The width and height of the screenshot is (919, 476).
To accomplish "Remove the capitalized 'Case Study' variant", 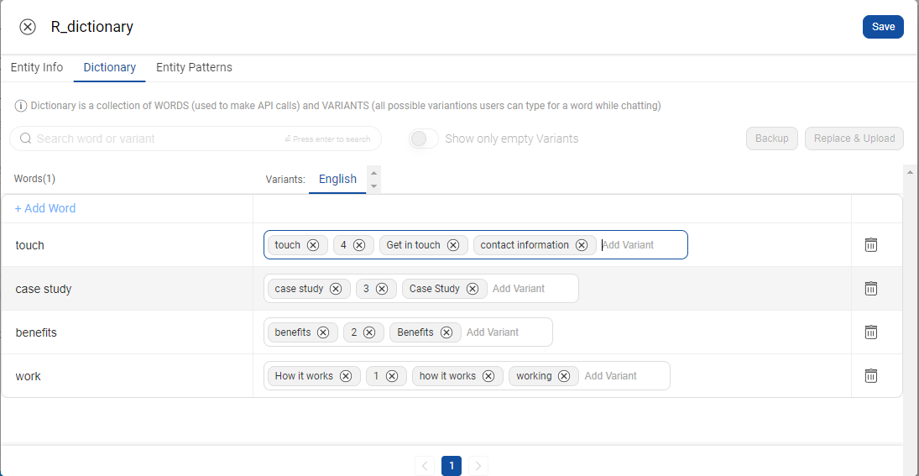I will click(x=473, y=289).
